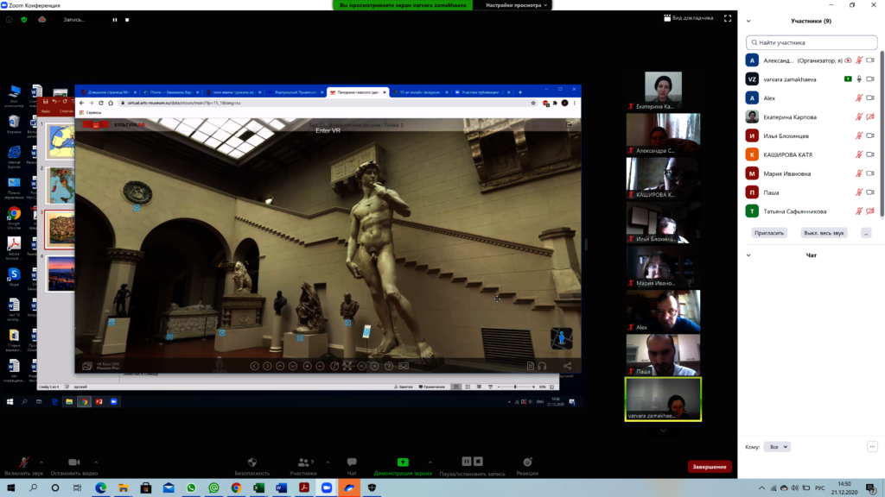
Task: Expand video options arrow next to camera
Action: pos(96,462)
